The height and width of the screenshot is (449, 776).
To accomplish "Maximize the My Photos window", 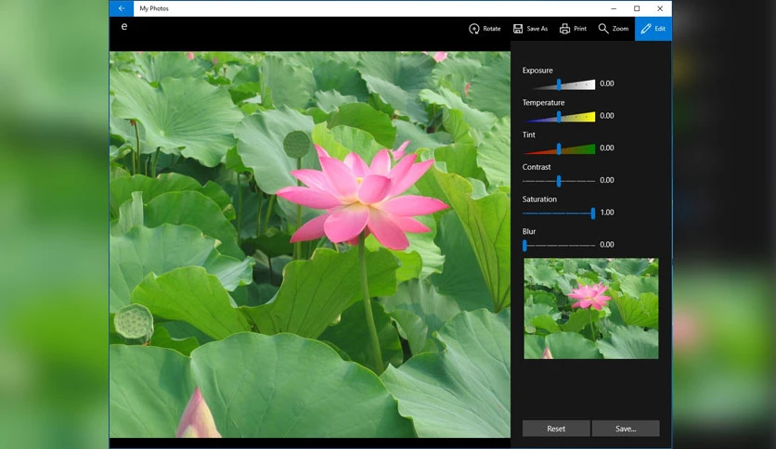I will [x=637, y=8].
